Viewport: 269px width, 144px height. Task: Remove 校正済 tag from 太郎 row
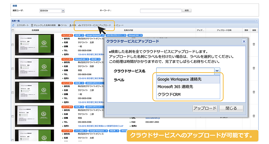point(118,131)
